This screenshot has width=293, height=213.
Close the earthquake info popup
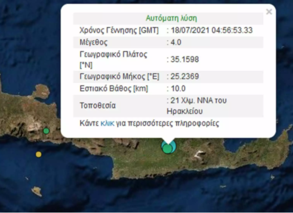[x=269, y=12]
